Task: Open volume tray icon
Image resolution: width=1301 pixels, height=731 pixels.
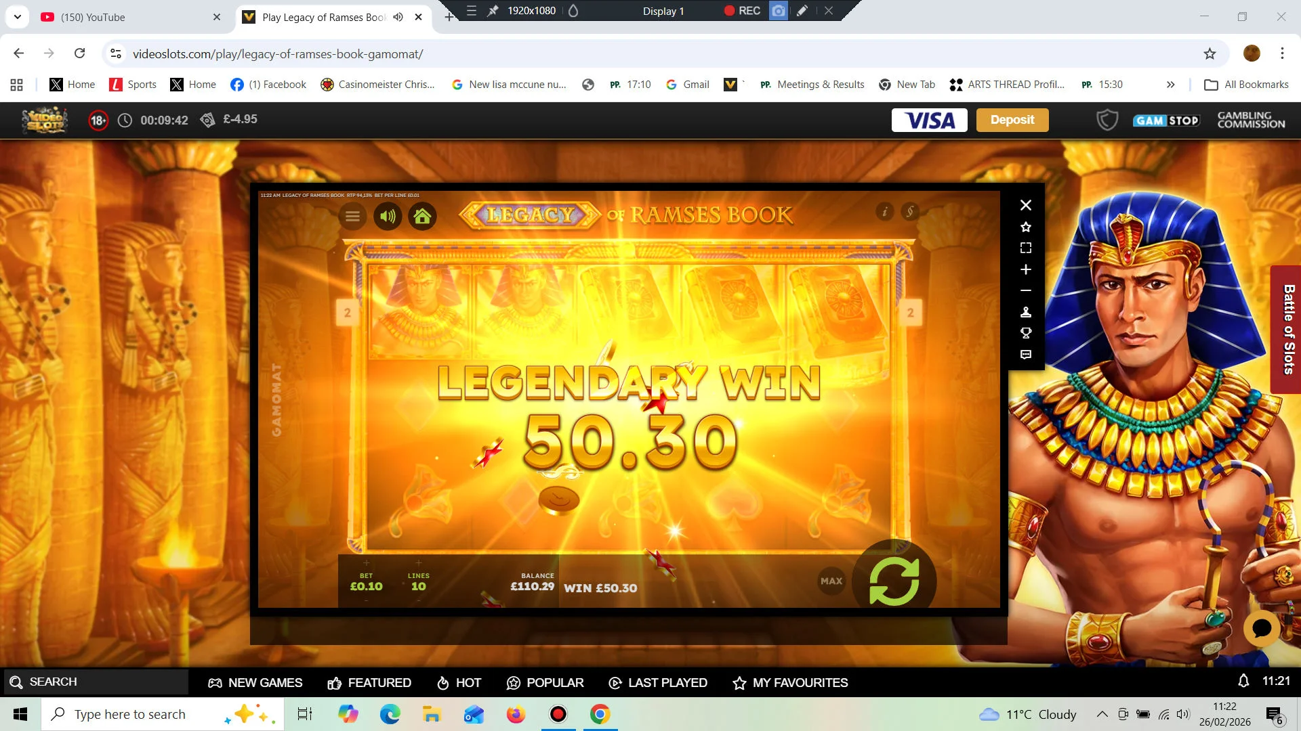Action: tap(1183, 714)
